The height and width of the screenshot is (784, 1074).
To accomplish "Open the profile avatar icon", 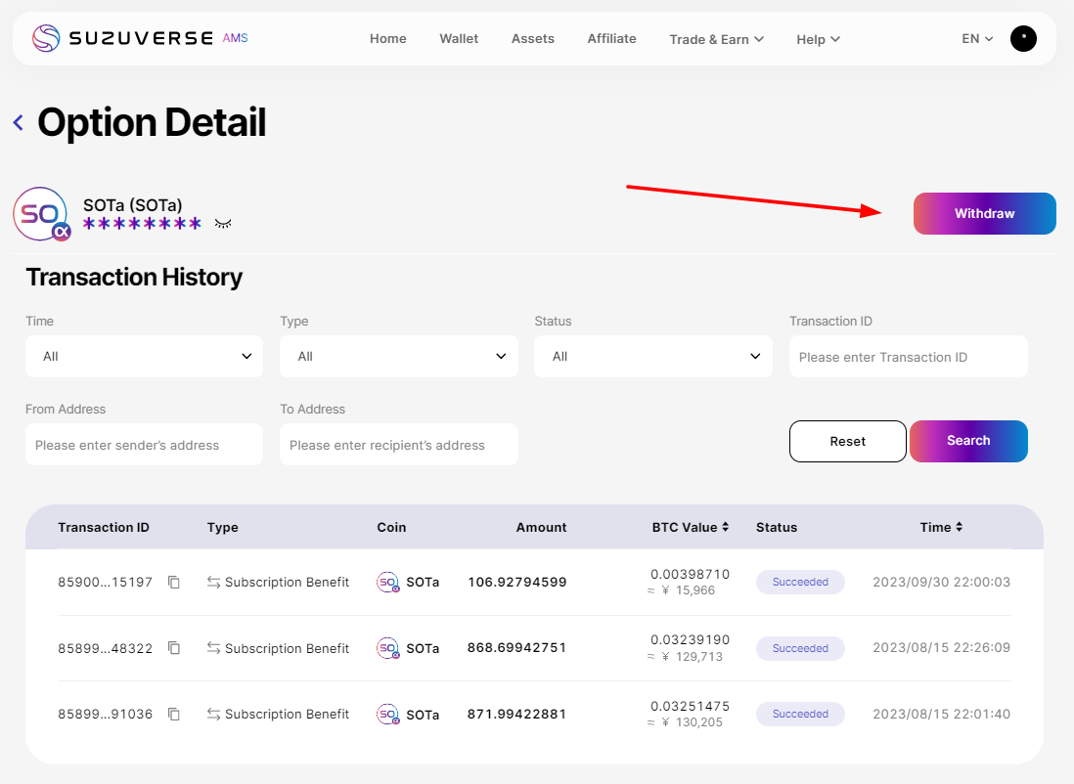I will pyautogui.click(x=1022, y=39).
